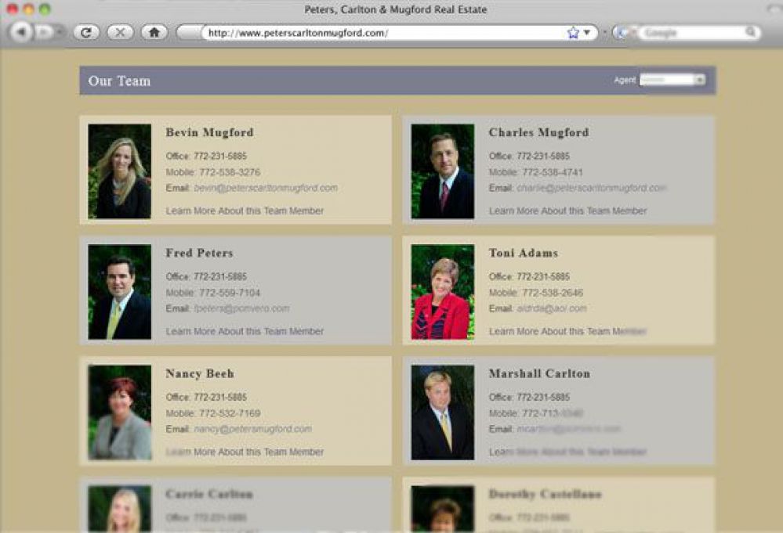
Task: Click Fred Peters' email address link
Action: (x=241, y=308)
